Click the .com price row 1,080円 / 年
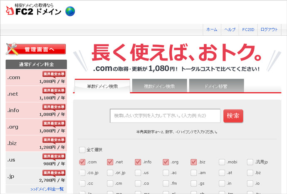287x194 pixels. (x=36, y=78)
